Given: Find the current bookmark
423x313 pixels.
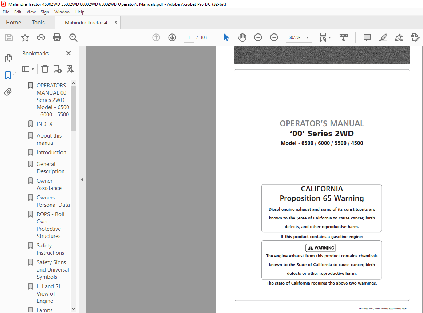Looking at the screenshot, I should 70,69.
